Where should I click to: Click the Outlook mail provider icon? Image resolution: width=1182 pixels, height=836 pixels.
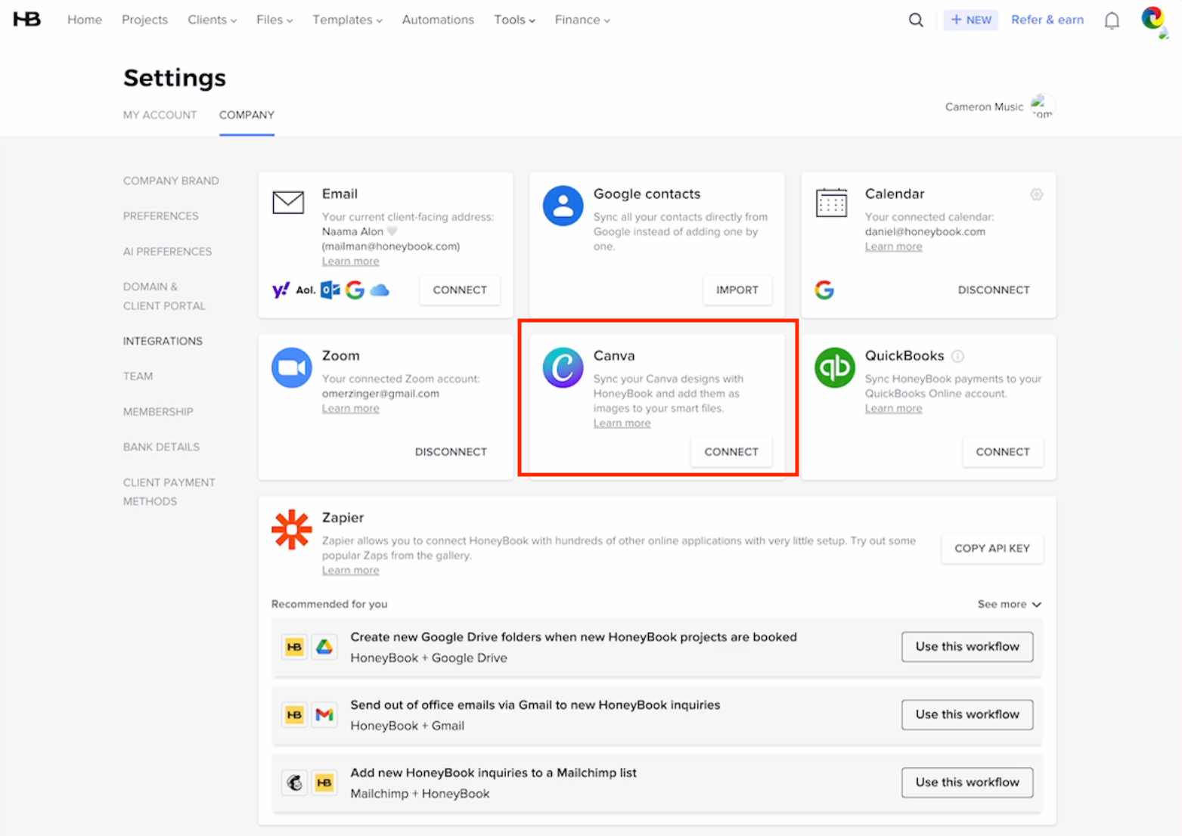(x=330, y=290)
